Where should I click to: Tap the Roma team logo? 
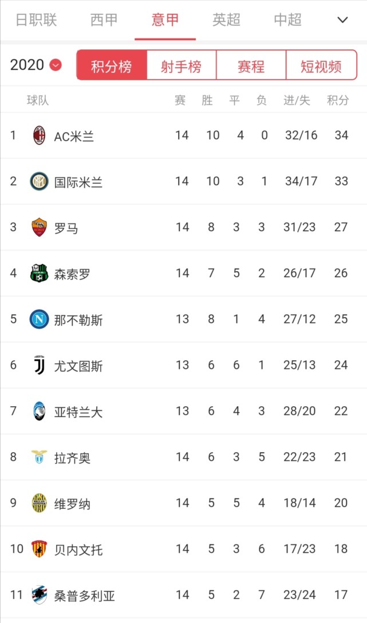(39, 227)
